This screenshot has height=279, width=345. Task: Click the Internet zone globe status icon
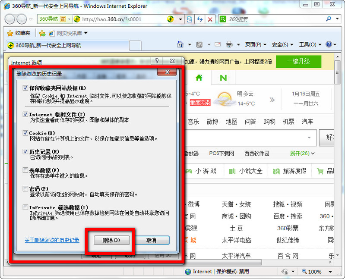(x=188, y=272)
